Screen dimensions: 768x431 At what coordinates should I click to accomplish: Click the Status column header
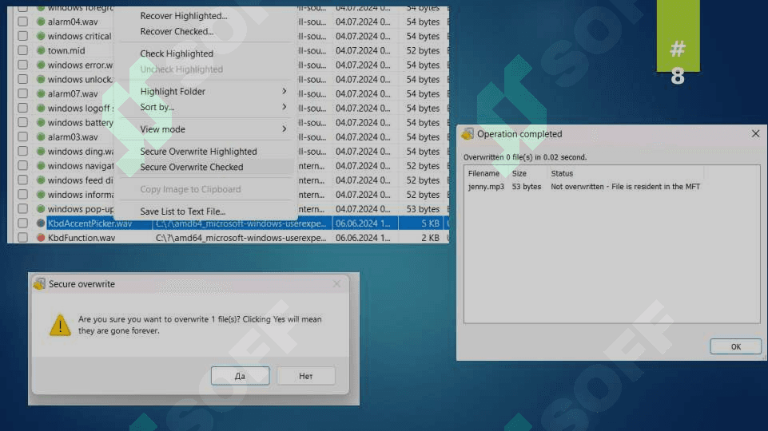tap(563, 173)
